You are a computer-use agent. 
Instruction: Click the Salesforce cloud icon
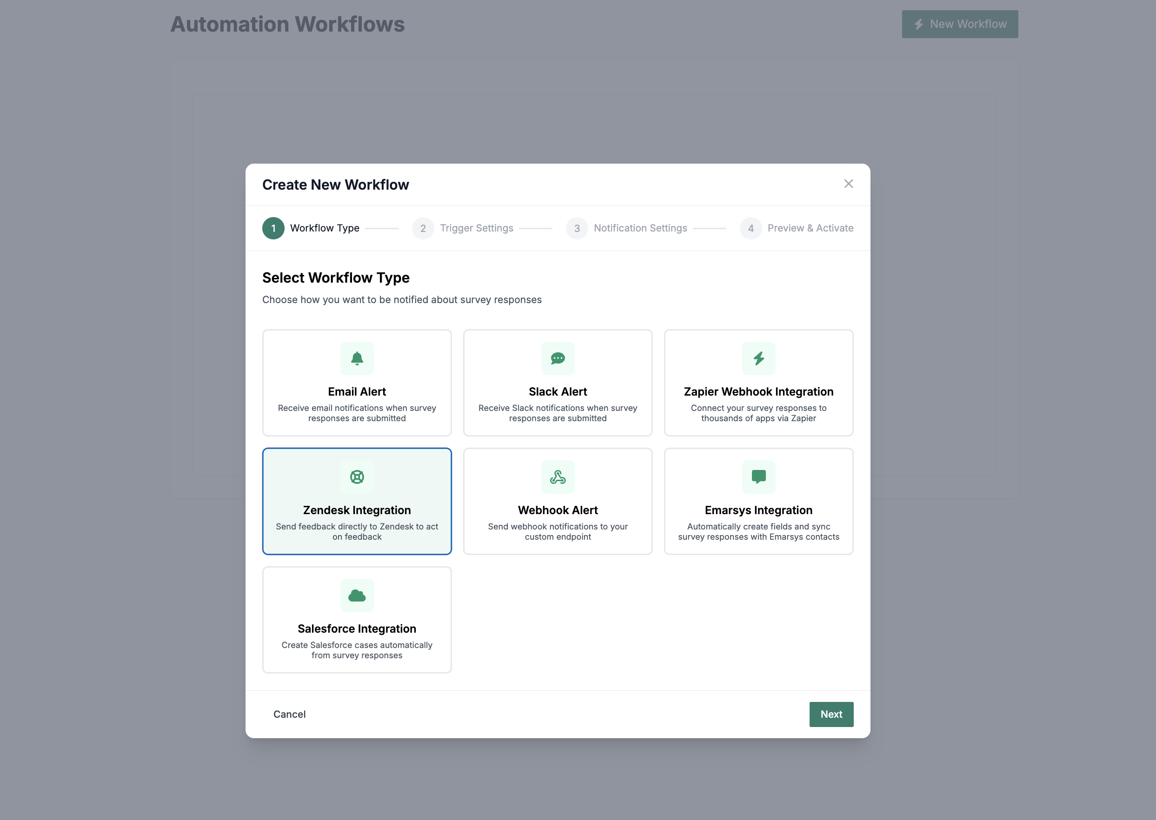(x=357, y=595)
